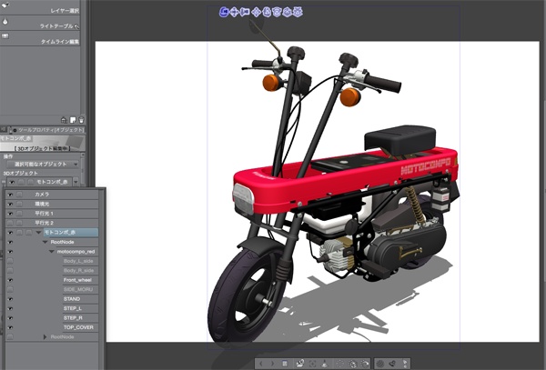Screen dimensions: 546x370
Task: Select the object planar move manipulator icon
Action: 256,12
